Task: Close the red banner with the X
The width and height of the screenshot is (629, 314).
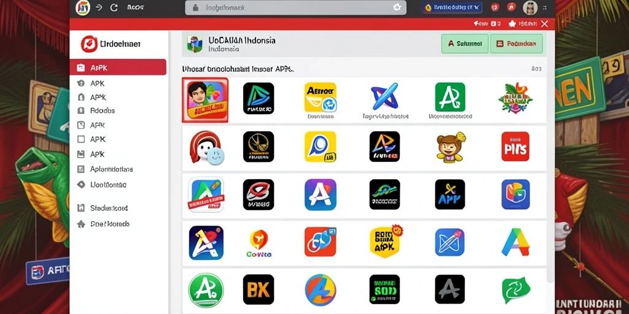Action: click(x=544, y=24)
